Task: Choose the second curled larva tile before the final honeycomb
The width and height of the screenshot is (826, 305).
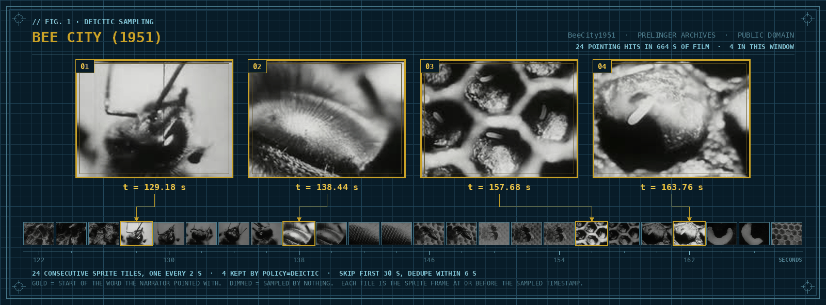Action: [754, 233]
